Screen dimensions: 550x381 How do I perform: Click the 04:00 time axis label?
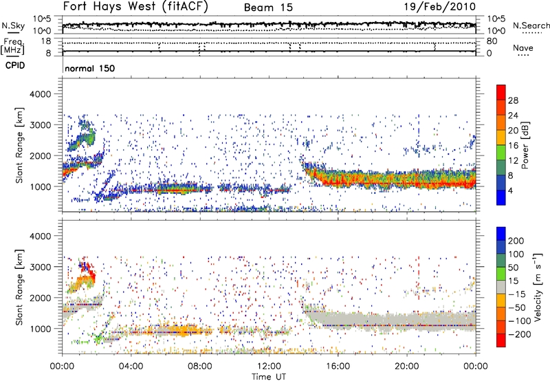click(x=131, y=367)
